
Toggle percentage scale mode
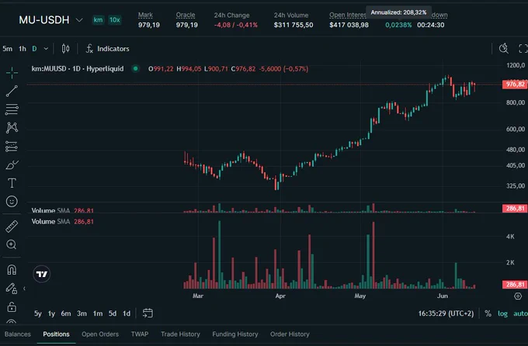tap(488, 313)
